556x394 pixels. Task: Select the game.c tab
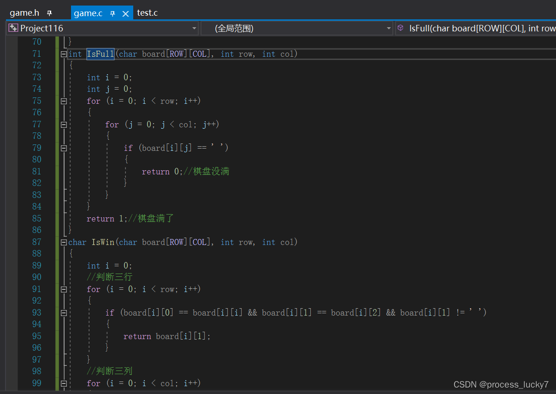[88, 13]
